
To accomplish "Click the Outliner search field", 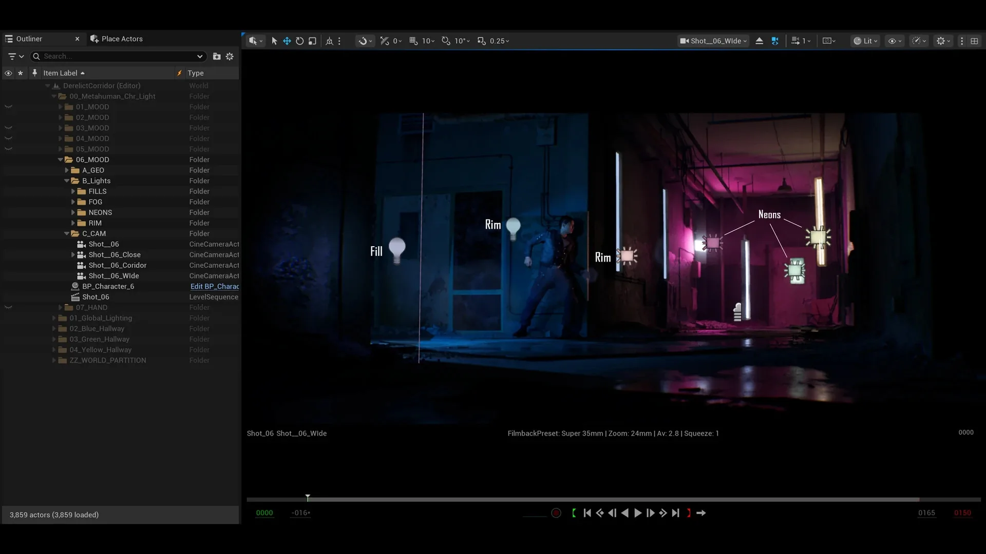I will (118, 56).
